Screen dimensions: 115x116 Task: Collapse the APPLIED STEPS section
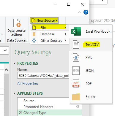coord(14,93)
